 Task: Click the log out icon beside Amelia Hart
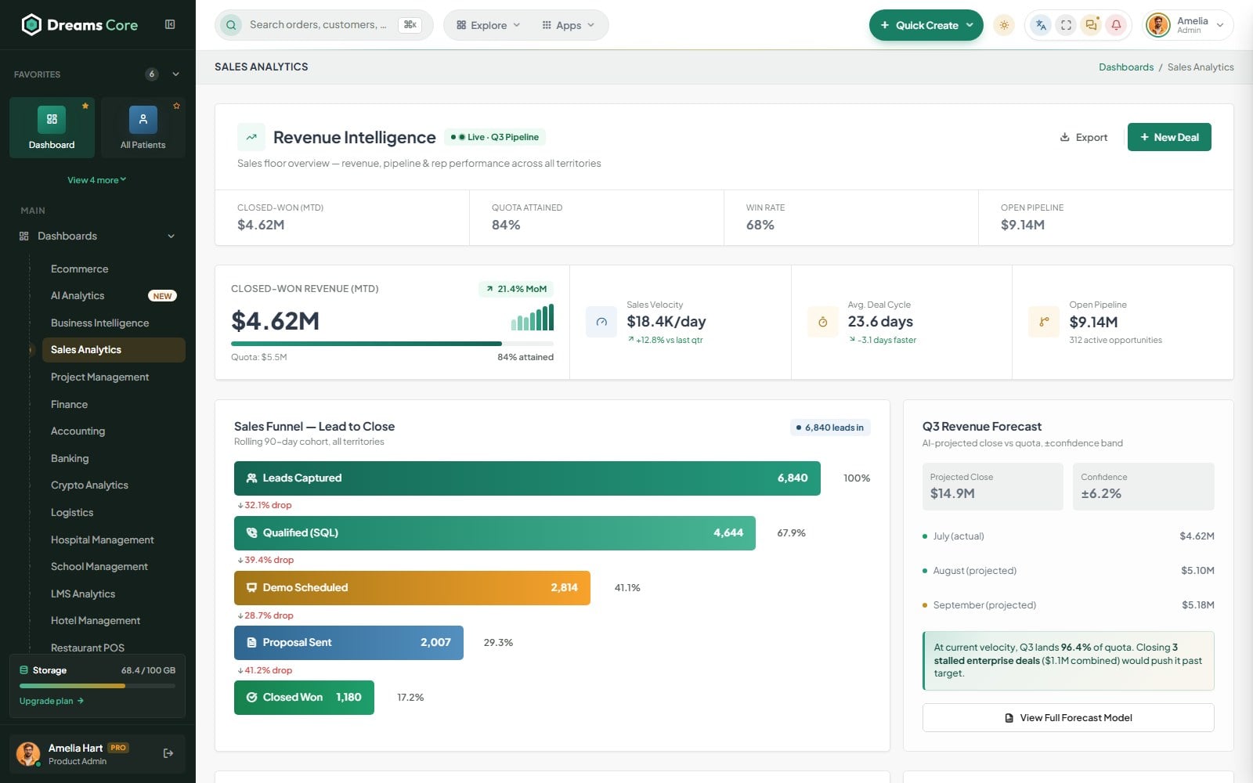(x=168, y=753)
